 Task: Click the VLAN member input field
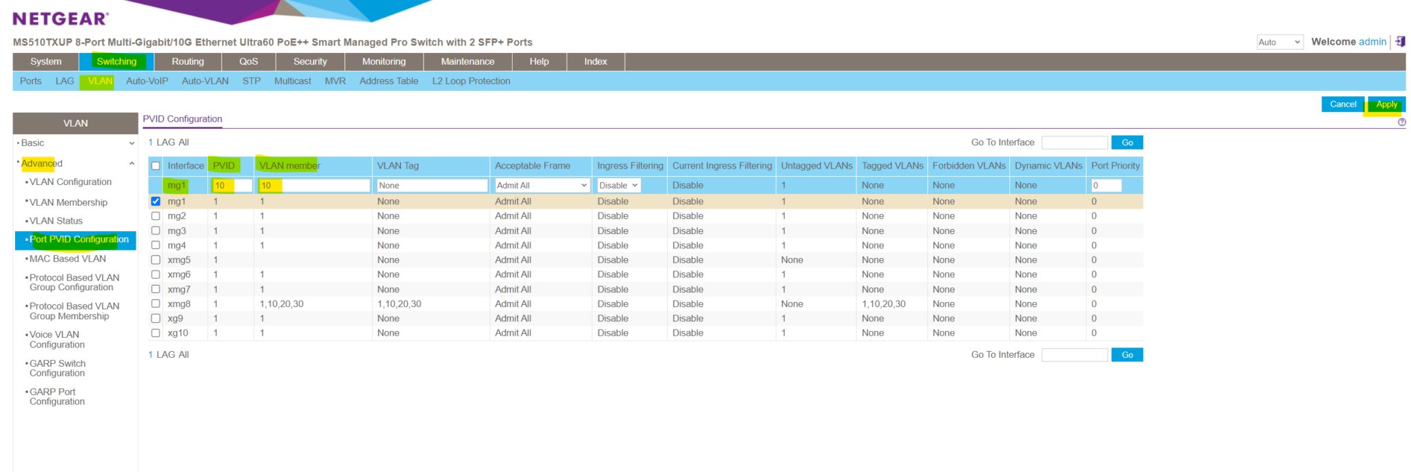tap(314, 185)
